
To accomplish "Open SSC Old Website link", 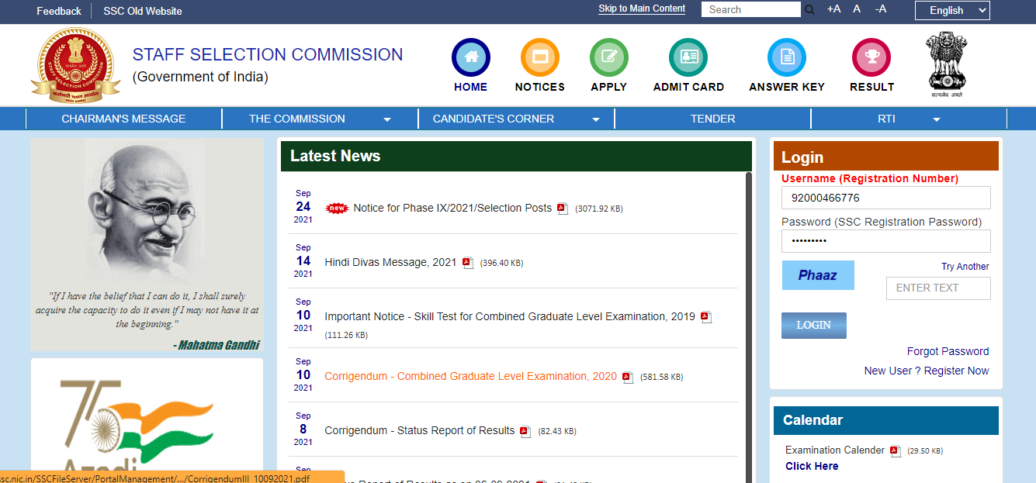I will point(143,11).
